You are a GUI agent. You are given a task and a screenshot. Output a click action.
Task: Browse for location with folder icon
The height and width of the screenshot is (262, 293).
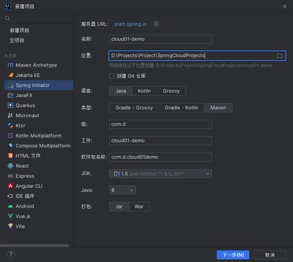pos(280,56)
